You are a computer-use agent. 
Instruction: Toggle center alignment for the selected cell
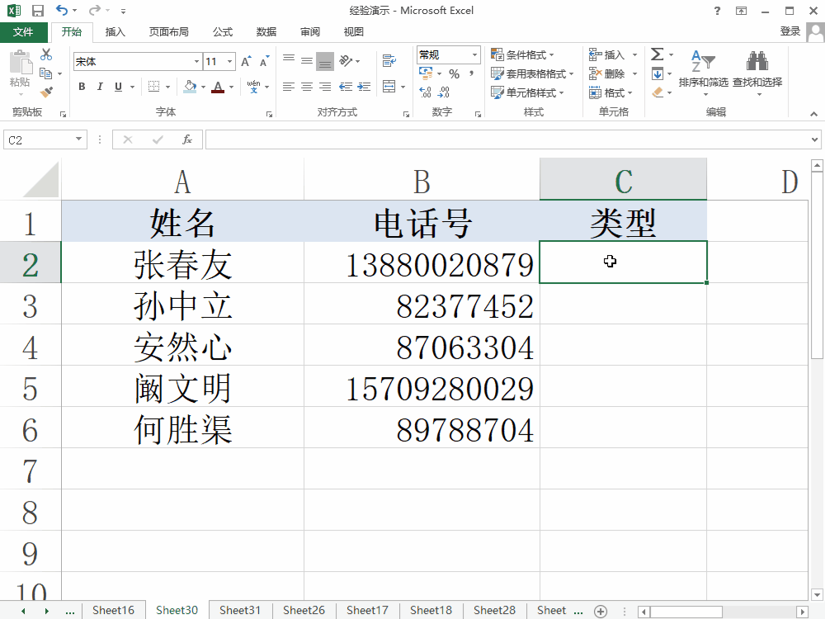[x=307, y=86]
